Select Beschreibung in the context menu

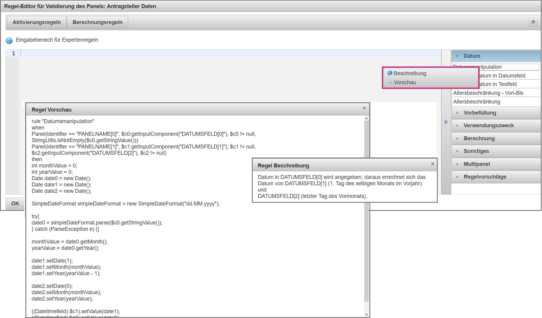pyautogui.click(x=410, y=73)
